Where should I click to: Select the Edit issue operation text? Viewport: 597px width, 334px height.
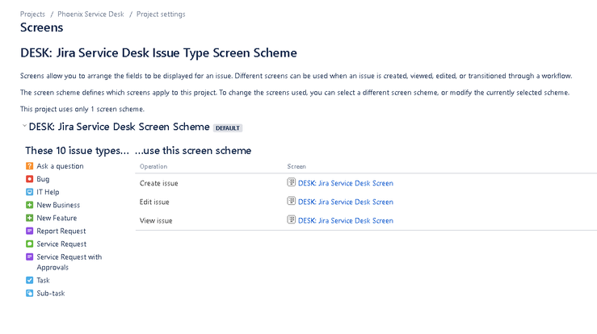(154, 202)
